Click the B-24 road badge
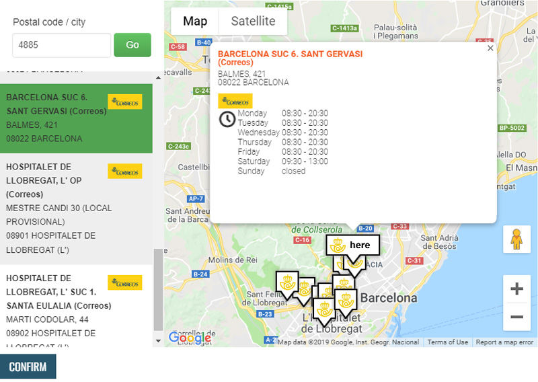538x382 pixels. coord(200,274)
